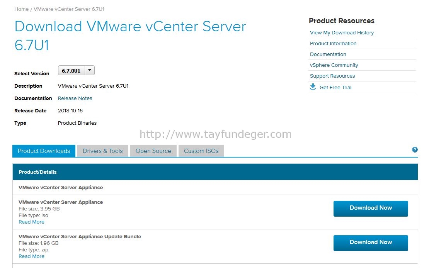Image resolution: width=429 pixels, height=268 pixels.
Task: Switch to the Product Downloads tab
Action: click(44, 151)
